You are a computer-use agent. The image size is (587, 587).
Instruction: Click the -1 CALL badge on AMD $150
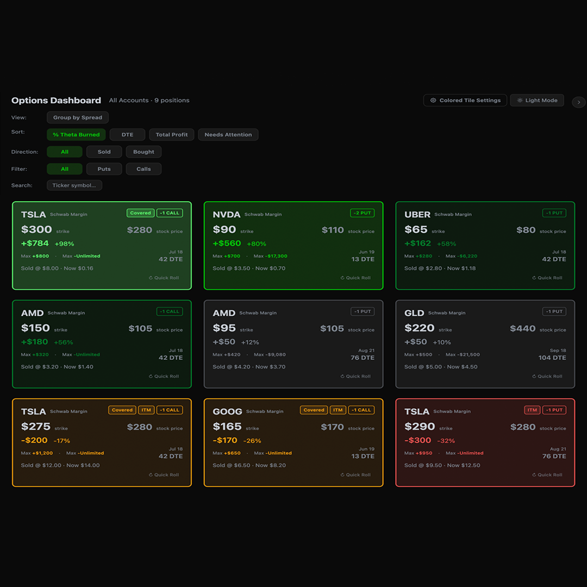[x=170, y=311]
